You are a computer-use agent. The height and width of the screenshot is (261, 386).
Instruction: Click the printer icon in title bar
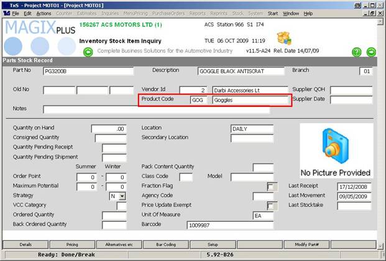click(x=357, y=5)
